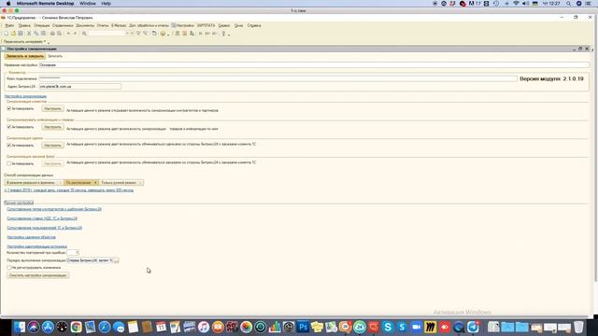Click the Save toolbar icon
The image size is (598, 336).
[x=21, y=34]
